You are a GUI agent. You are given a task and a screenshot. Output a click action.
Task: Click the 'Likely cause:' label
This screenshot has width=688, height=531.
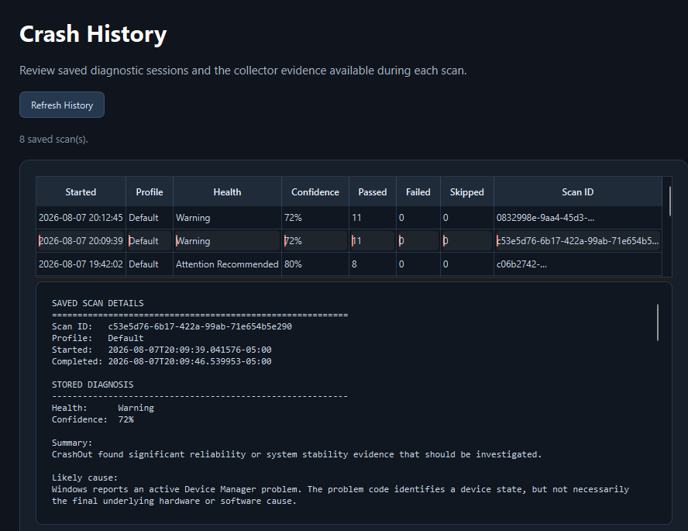click(84, 478)
